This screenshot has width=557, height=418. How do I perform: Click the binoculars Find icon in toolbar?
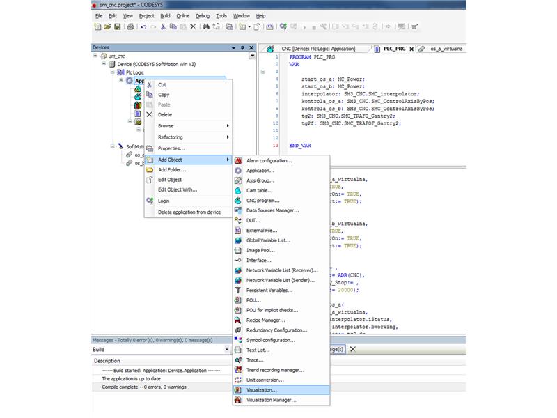click(x=205, y=26)
